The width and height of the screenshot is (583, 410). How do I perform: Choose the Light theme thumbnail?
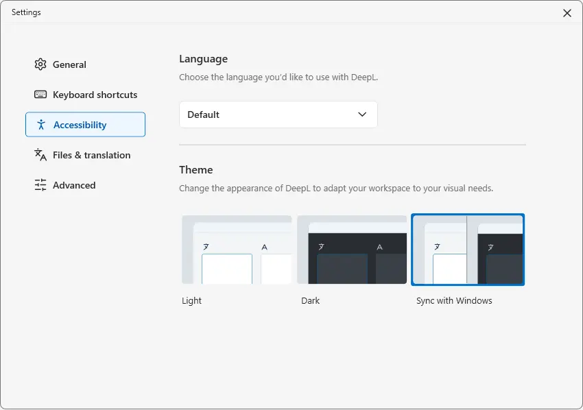click(x=237, y=250)
